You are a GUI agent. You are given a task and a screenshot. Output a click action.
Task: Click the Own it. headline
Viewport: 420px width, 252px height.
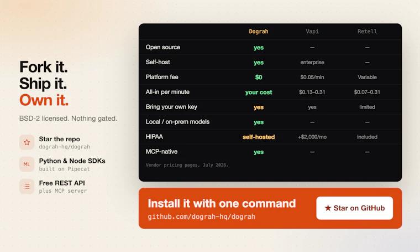[44, 100]
